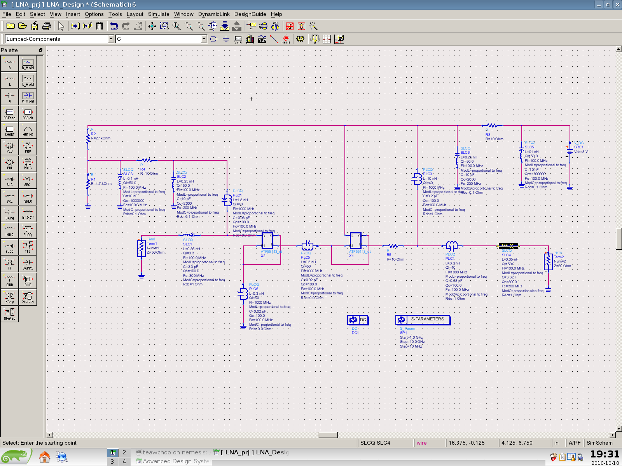The height and width of the screenshot is (466, 622).
Task: Click the Wire/Pin Label NAME icon
Action: 286,39
